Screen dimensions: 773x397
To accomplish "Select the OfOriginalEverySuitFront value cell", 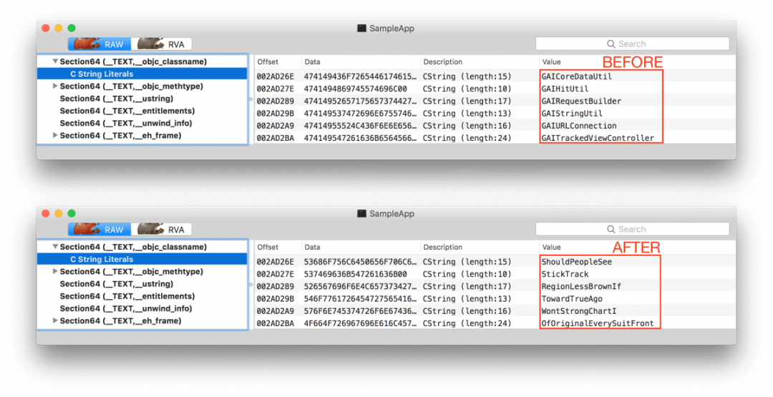I will click(598, 323).
